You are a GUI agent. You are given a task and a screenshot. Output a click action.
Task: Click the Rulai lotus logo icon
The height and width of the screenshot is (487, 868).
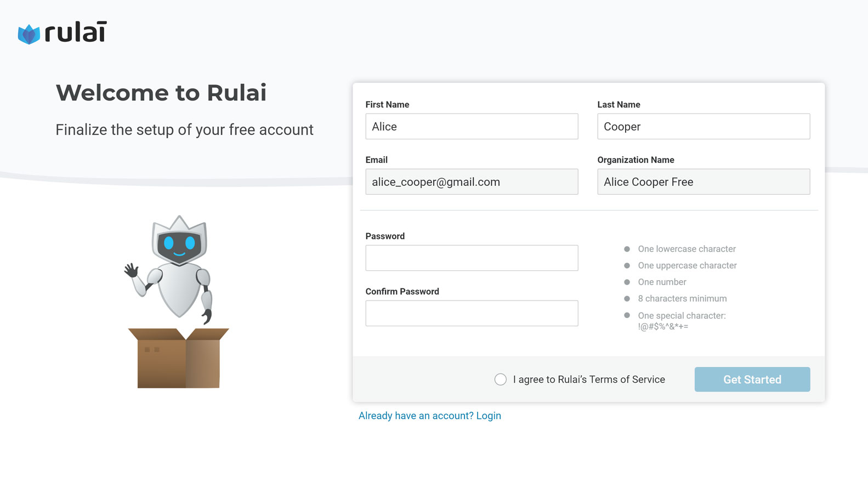pyautogui.click(x=29, y=34)
